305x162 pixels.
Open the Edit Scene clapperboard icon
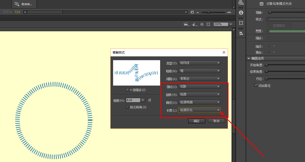click(187, 24)
